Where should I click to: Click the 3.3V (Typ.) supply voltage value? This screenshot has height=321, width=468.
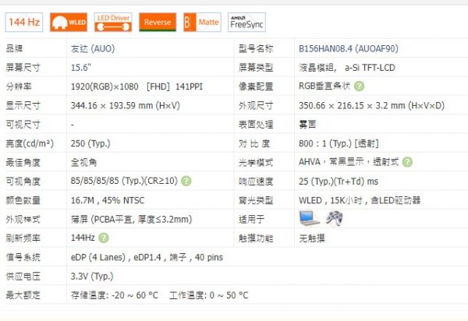[x=92, y=276]
